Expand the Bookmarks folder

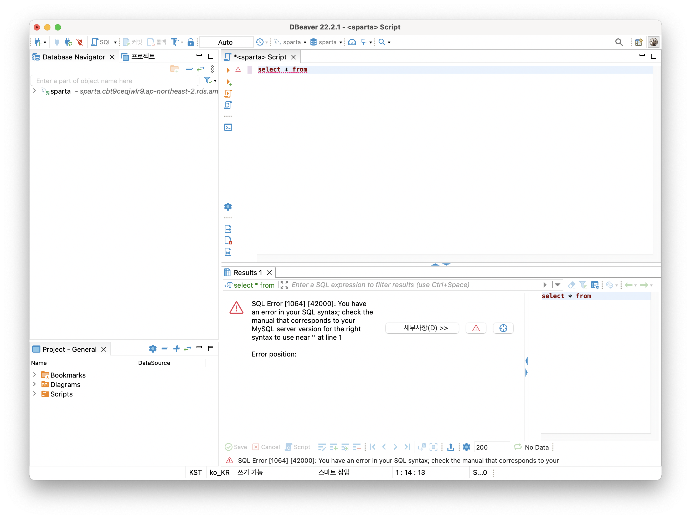tap(34, 375)
